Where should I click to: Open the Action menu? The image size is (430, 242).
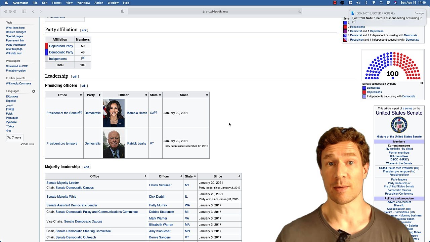99,3
